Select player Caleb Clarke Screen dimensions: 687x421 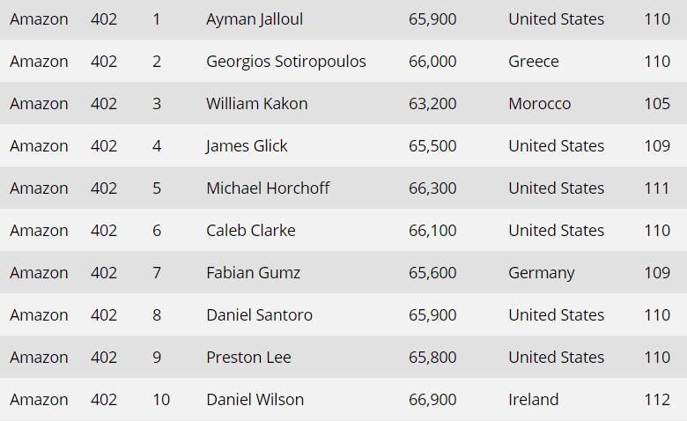point(251,231)
